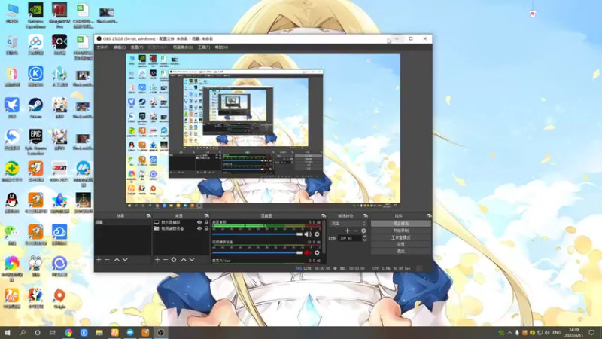Unlock the video capture device source via its lock icon
Viewport: 602px width, 339px height.
pos(206,228)
